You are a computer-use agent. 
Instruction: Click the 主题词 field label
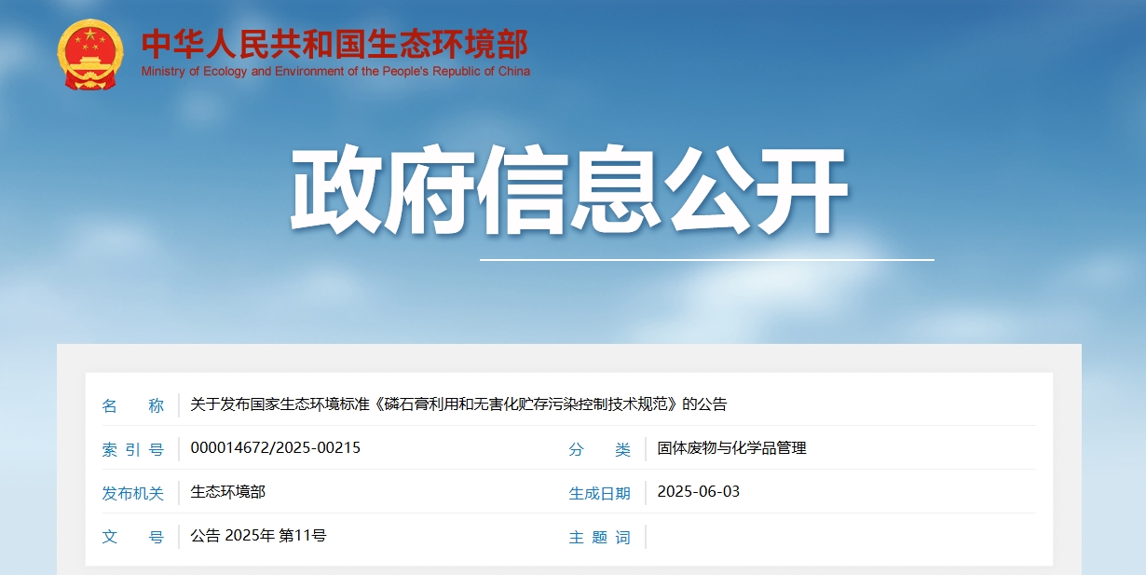click(600, 537)
